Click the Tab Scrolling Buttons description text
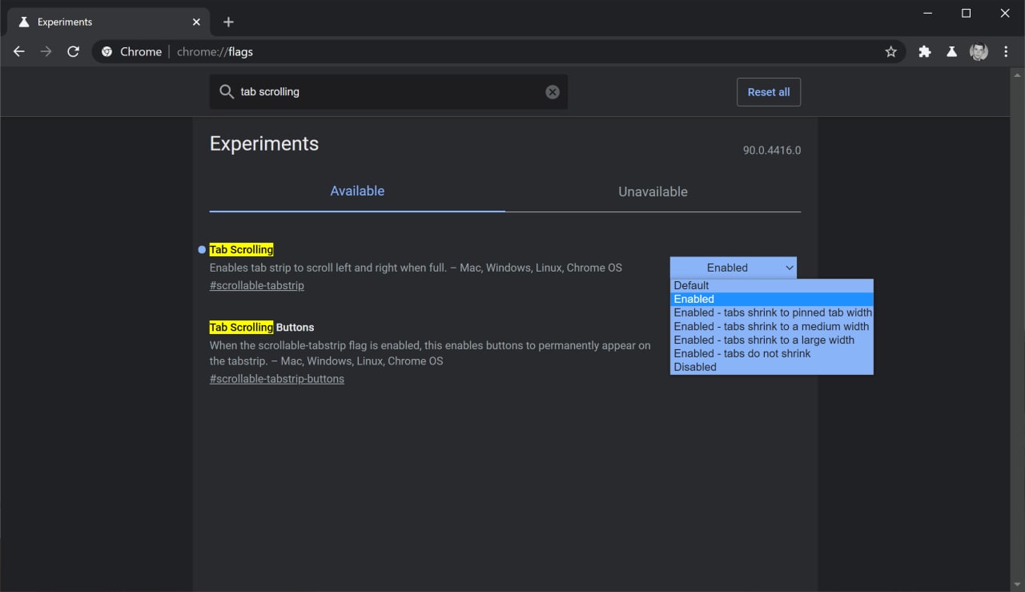The image size is (1025, 592). tap(430, 353)
